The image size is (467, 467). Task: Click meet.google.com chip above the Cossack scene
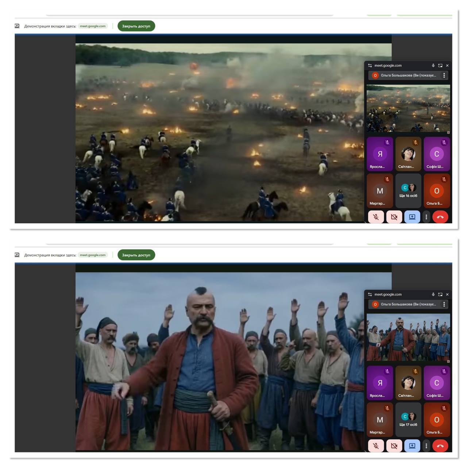pos(93,255)
